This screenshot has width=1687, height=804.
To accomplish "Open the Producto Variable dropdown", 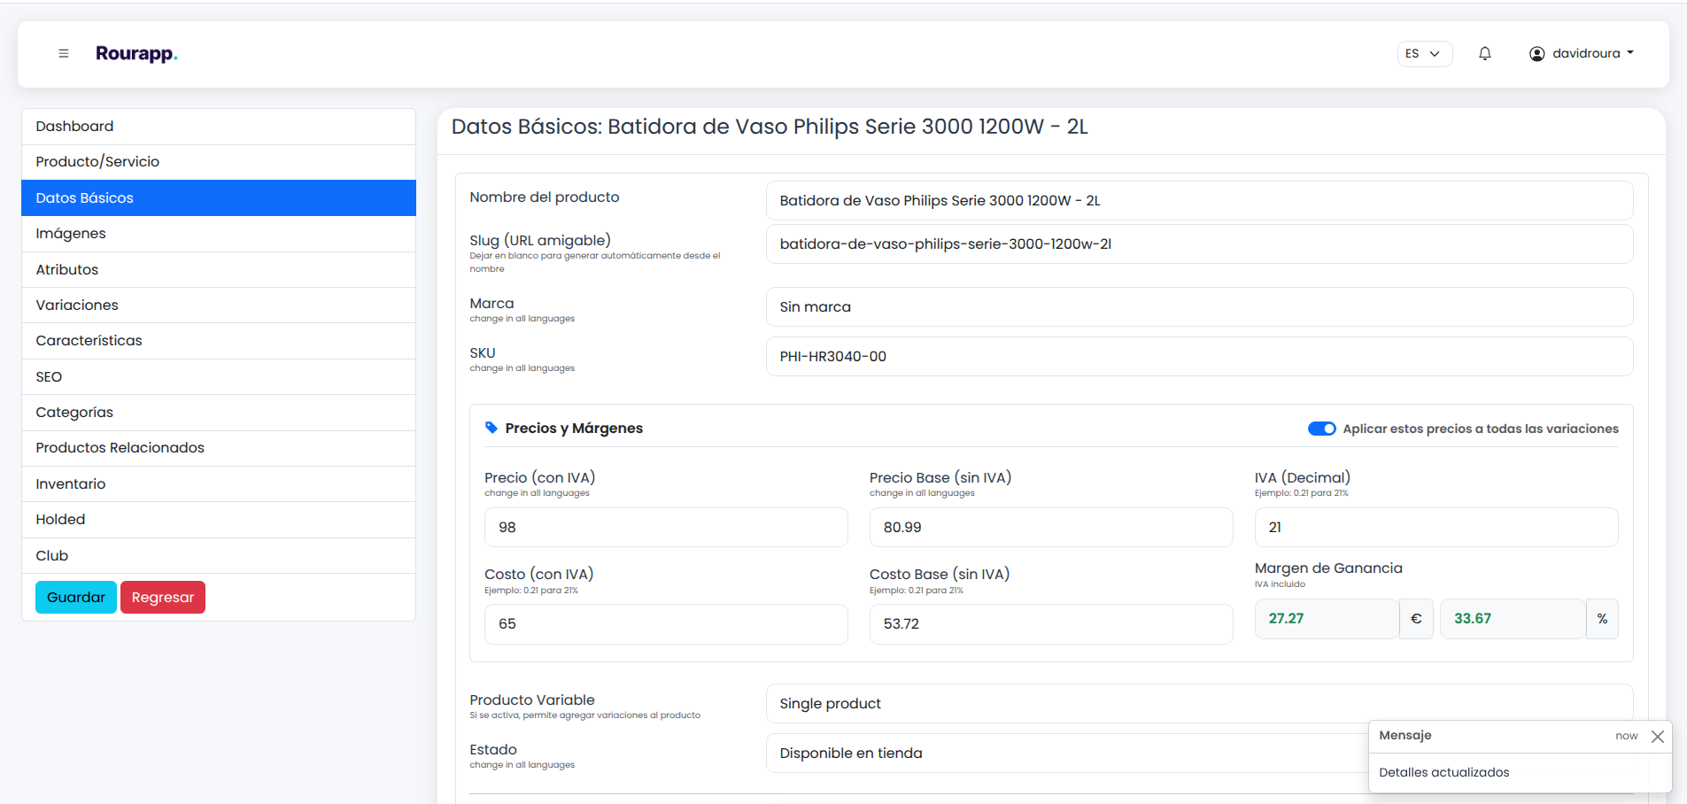I will [1199, 704].
